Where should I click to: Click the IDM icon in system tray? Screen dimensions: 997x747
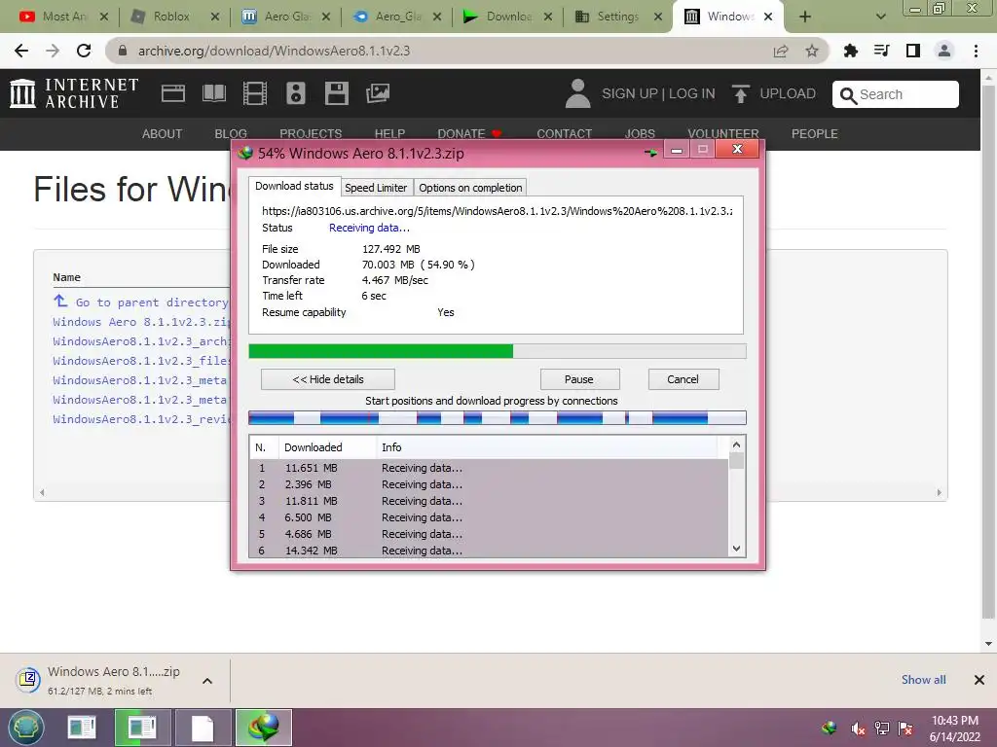[x=830, y=729]
